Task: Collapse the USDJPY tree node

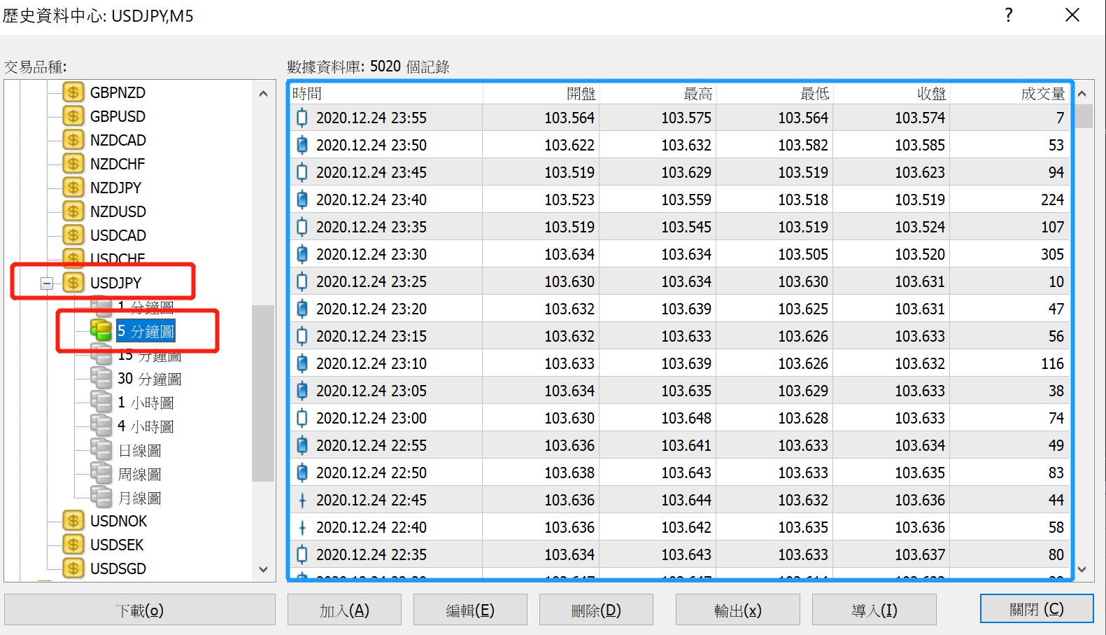Action: click(x=47, y=284)
